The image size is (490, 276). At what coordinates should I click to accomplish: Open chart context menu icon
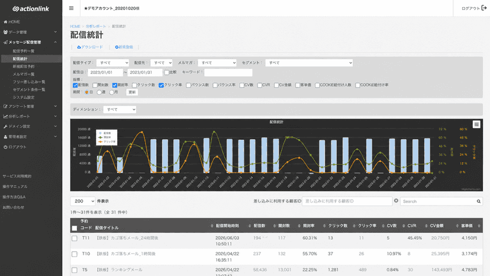[x=476, y=124]
